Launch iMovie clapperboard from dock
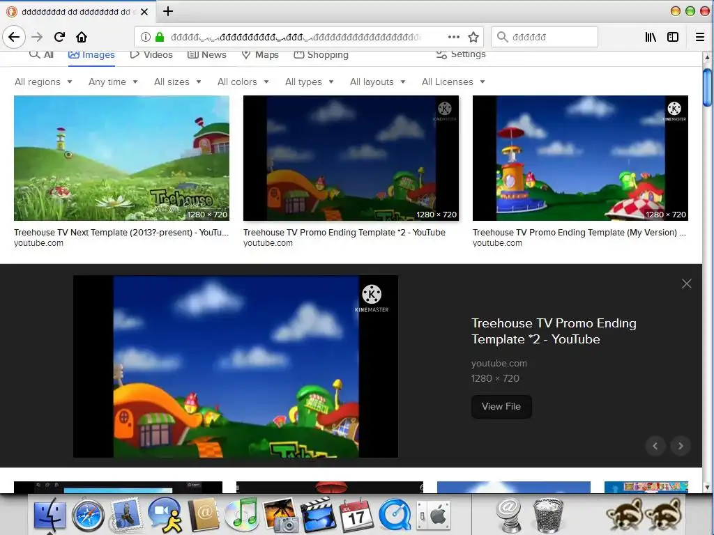This screenshot has height=535, width=714. pyautogui.click(x=319, y=515)
